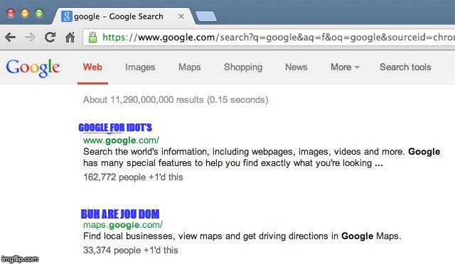Open a new tab with the blank tab button
Viewport: 455px width, 264px height.
(x=206, y=16)
